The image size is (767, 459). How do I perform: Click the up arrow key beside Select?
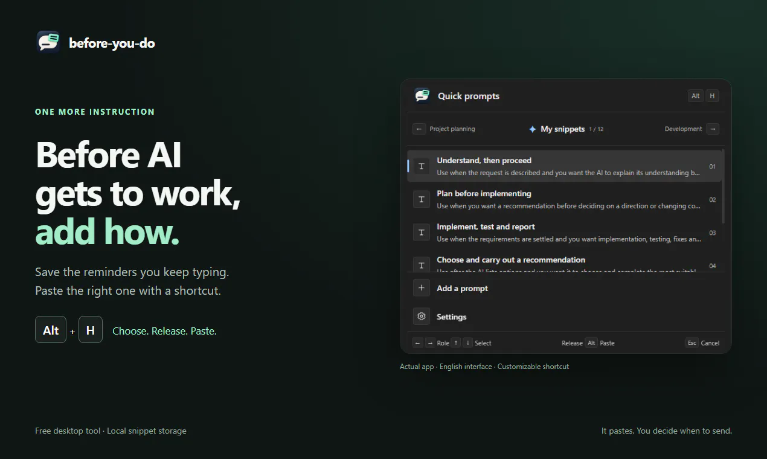point(456,343)
